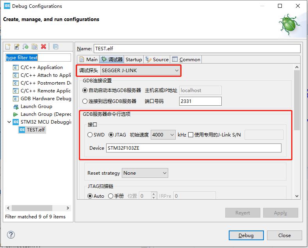Click the IDE icon in the title bar
Image resolution: width=308 pixels, height=248 pixels.
(x=7, y=6)
